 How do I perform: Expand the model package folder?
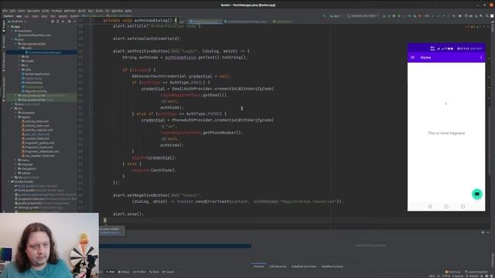(x=19, y=61)
